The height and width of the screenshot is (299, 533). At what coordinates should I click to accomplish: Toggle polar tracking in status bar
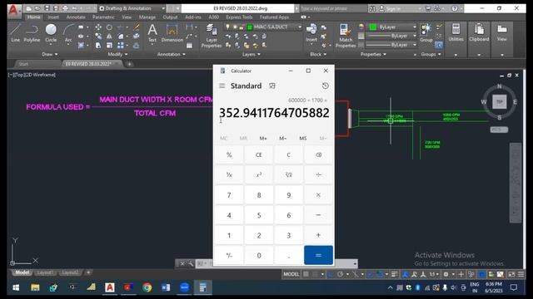point(341,274)
